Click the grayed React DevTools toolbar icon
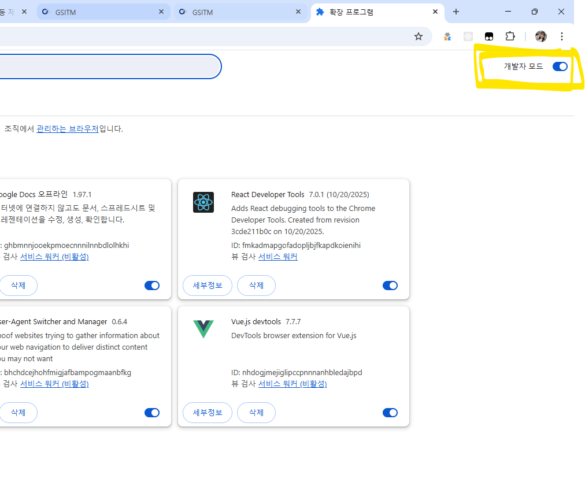This screenshot has width=585, height=493. point(468,36)
